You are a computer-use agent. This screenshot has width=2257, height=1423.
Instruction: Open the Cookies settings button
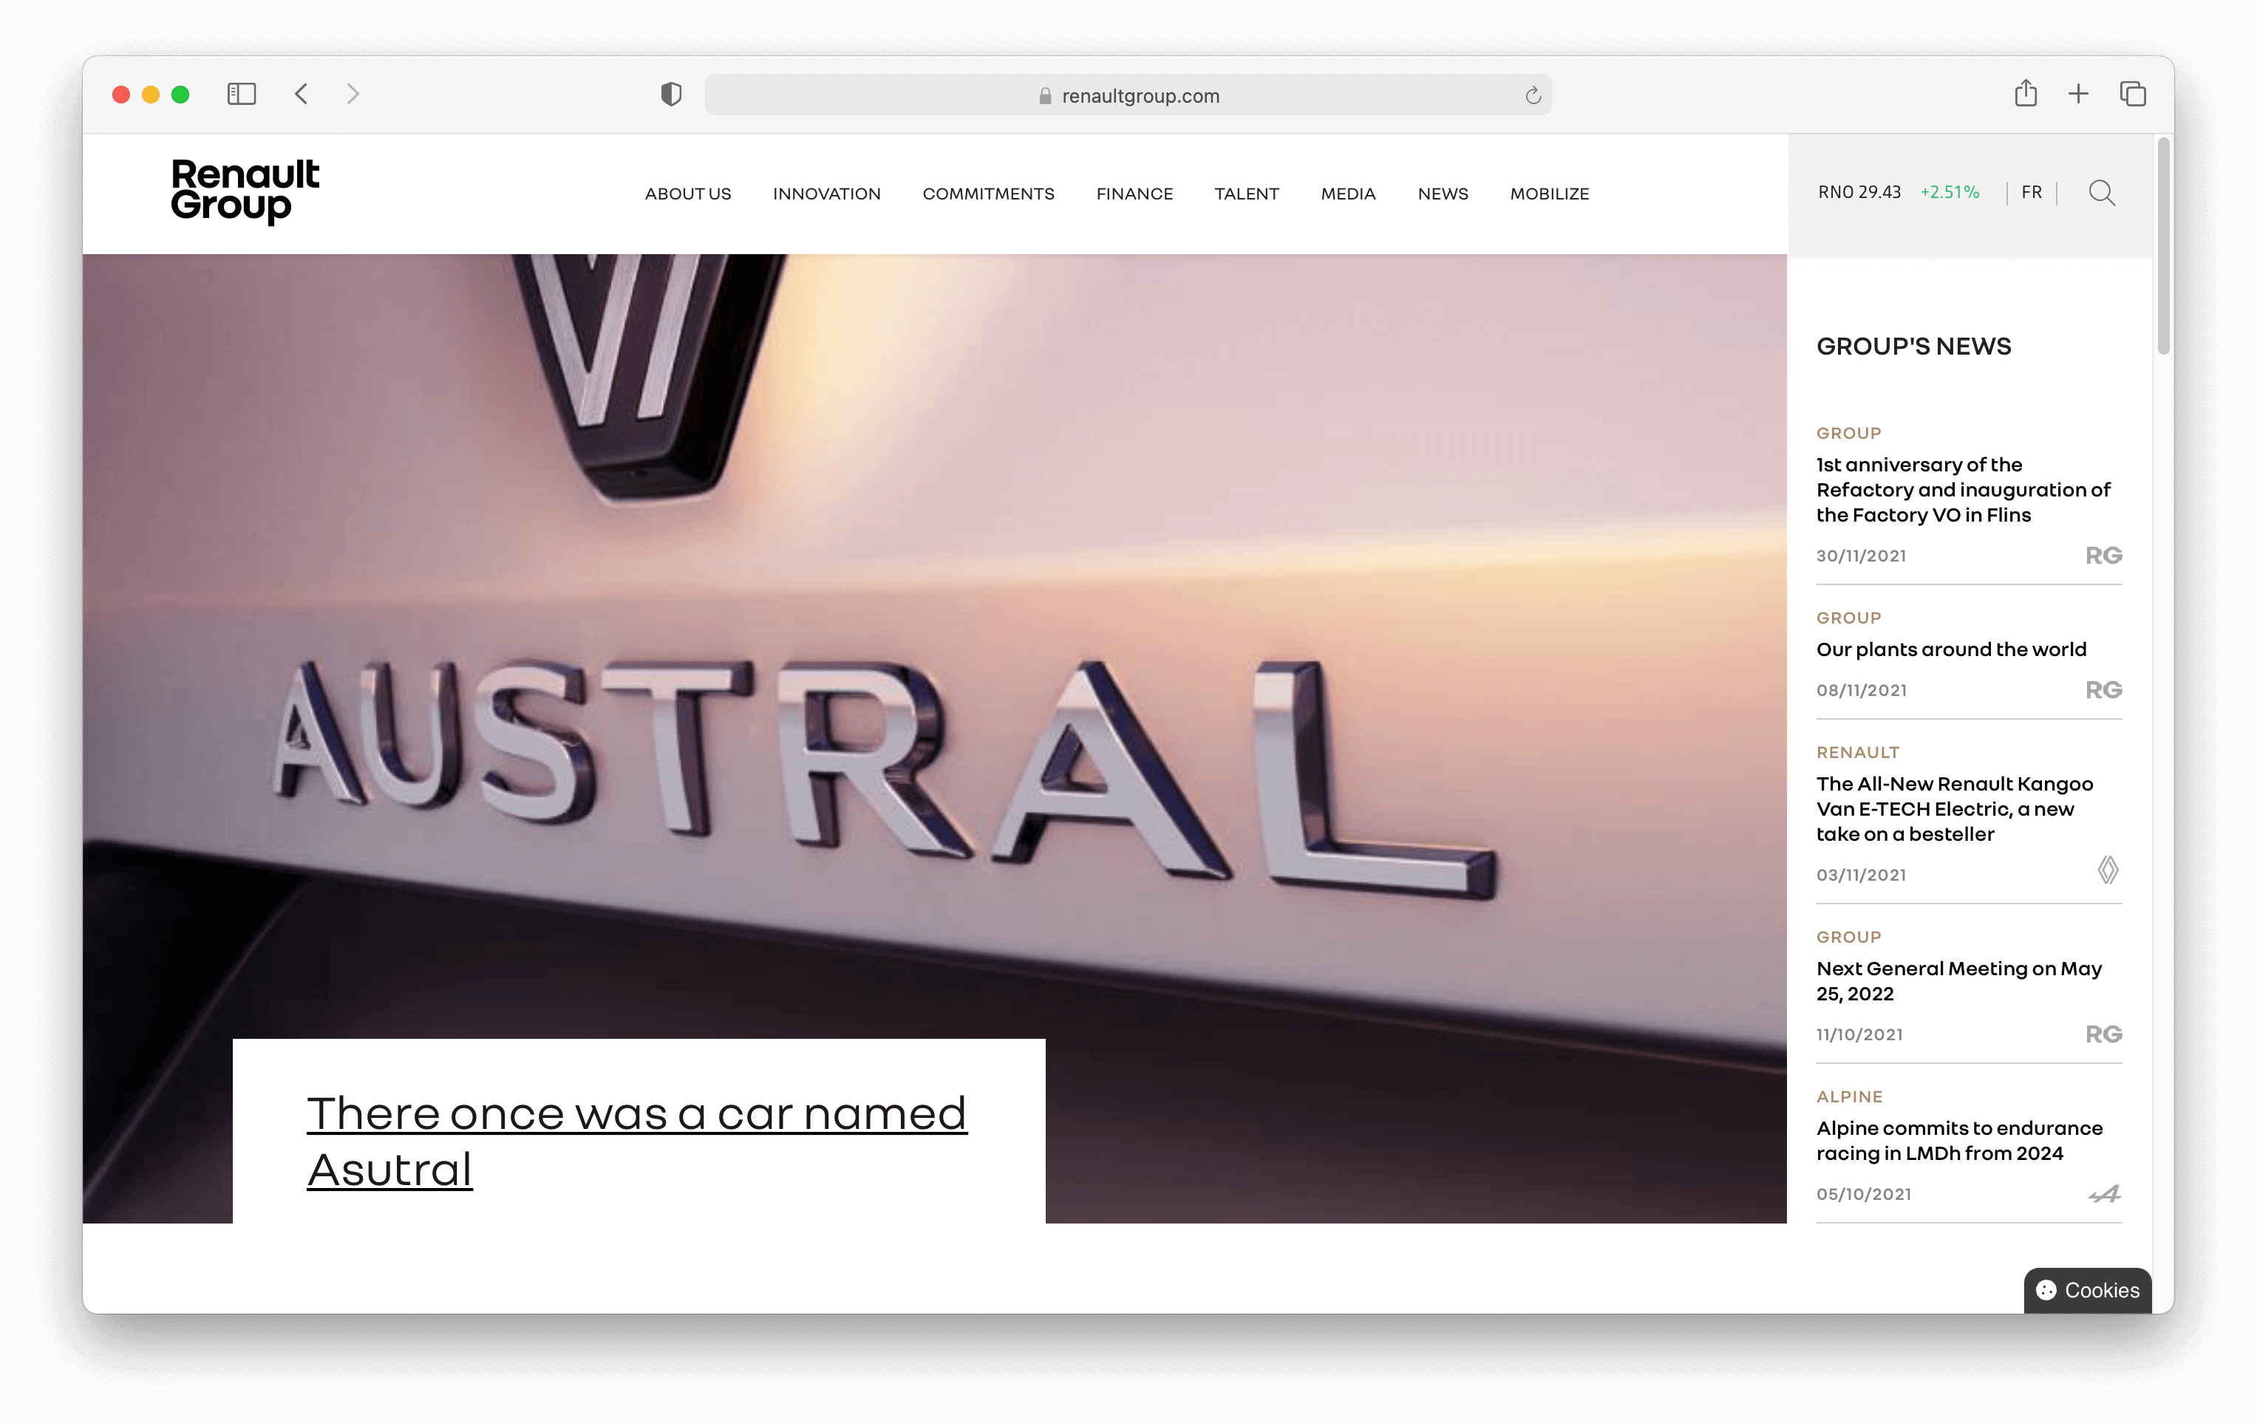[x=2087, y=1290]
